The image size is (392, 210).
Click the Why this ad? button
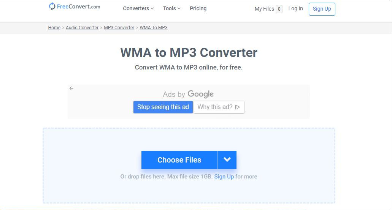click(219, 107)
